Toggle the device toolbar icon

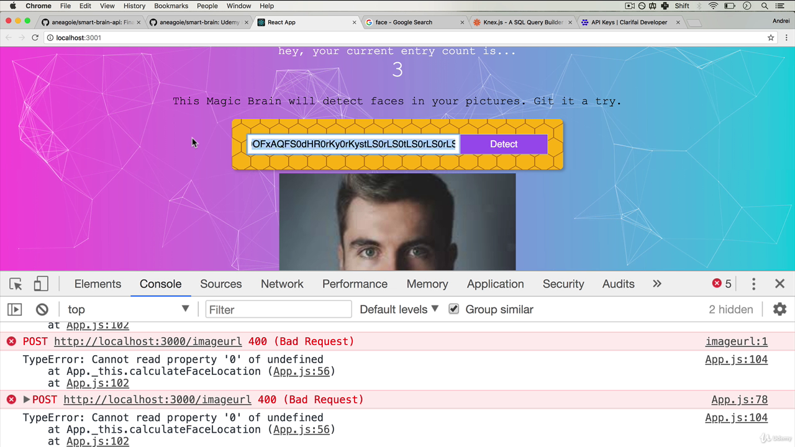[41, 284]
